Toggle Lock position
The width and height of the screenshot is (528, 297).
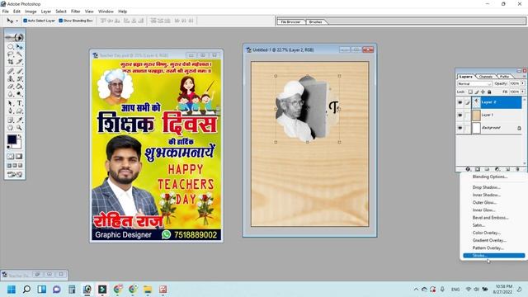483,92
